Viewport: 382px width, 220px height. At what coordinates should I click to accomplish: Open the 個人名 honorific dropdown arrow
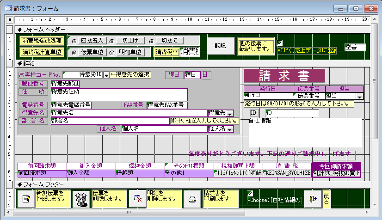[230, 129]
